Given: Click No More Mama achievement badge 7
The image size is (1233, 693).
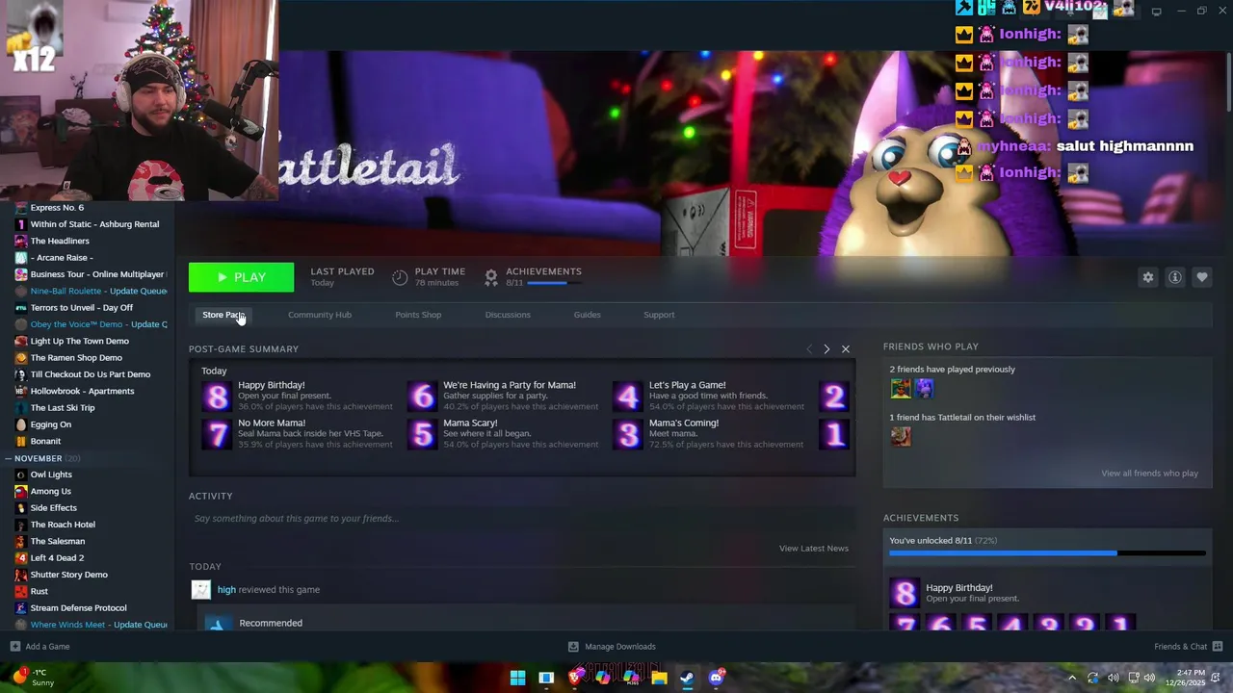Looking at the screenshot, I should [217, 434].
